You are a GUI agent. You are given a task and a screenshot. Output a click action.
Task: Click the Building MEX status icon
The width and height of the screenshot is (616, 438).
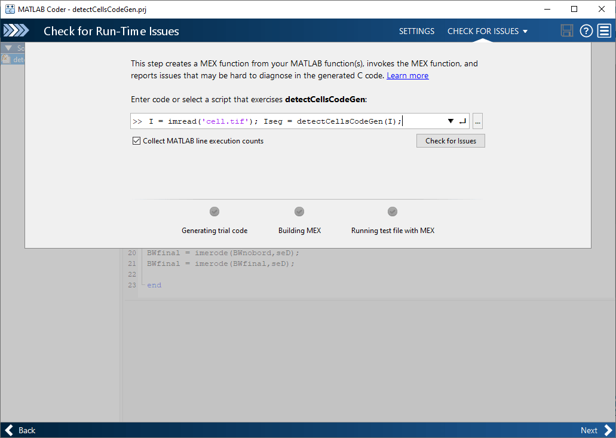click(299, 212)
